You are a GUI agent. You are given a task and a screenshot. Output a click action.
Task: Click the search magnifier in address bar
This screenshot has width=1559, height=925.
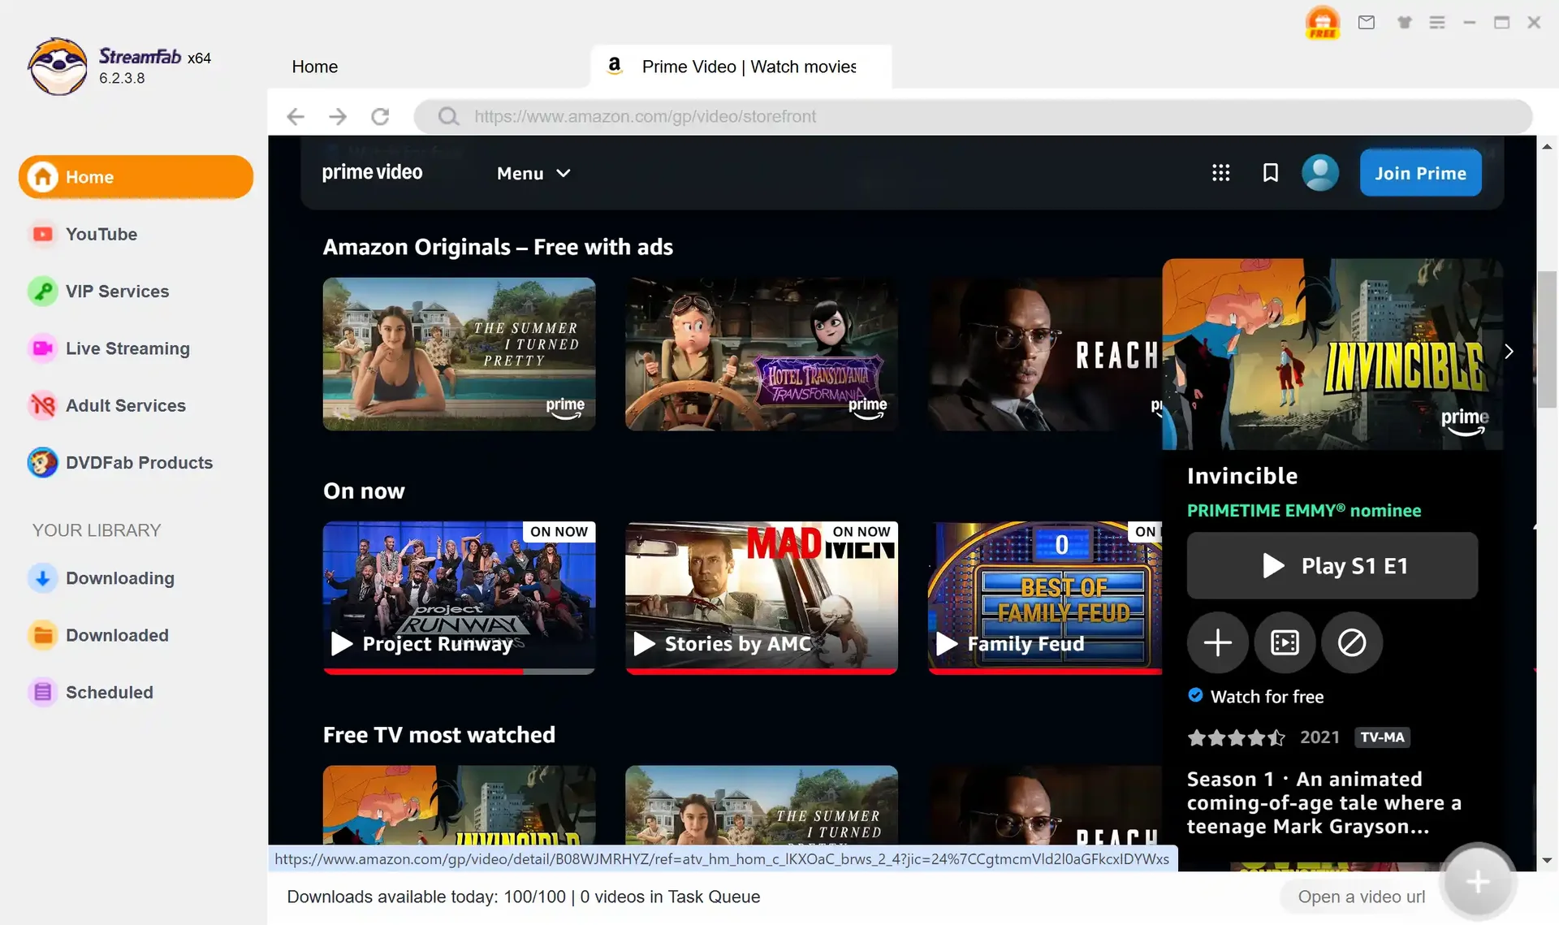click(448, 116)
